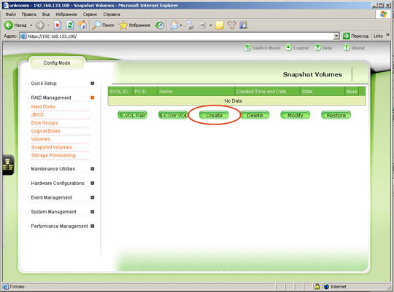
Task: Click the Switch Mode icon
Action: pos(248,47)
